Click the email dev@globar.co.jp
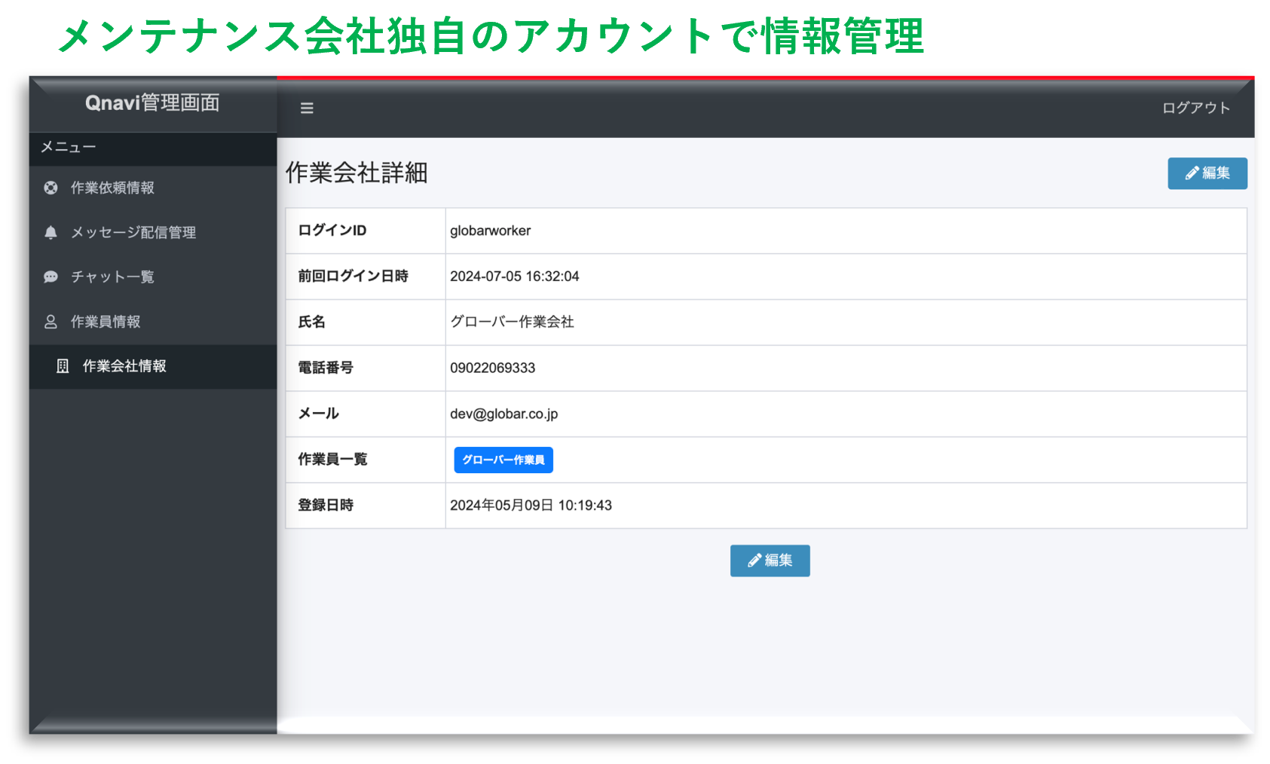1270x764 pixels. [x=503, y=414]
